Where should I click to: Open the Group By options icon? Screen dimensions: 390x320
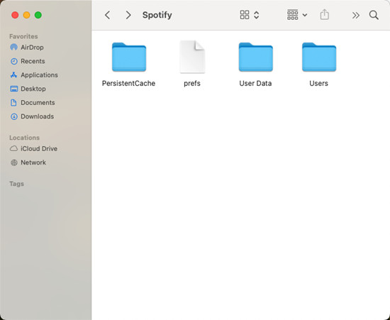coord(292,15)
